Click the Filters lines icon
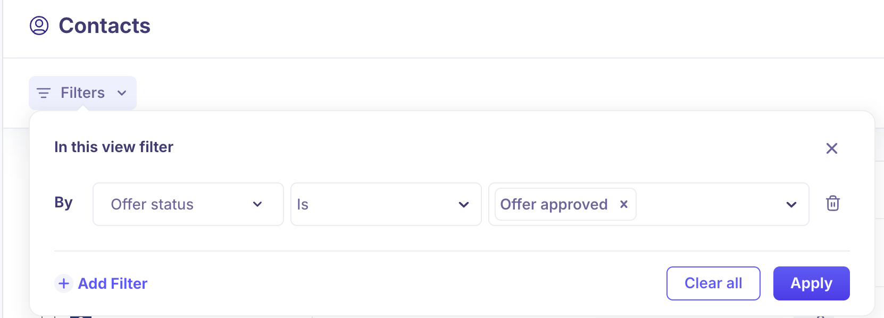The image size is (884, 318). tap(44, 93)
